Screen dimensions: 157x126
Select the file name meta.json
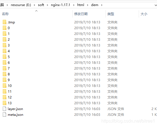[16, 115]
